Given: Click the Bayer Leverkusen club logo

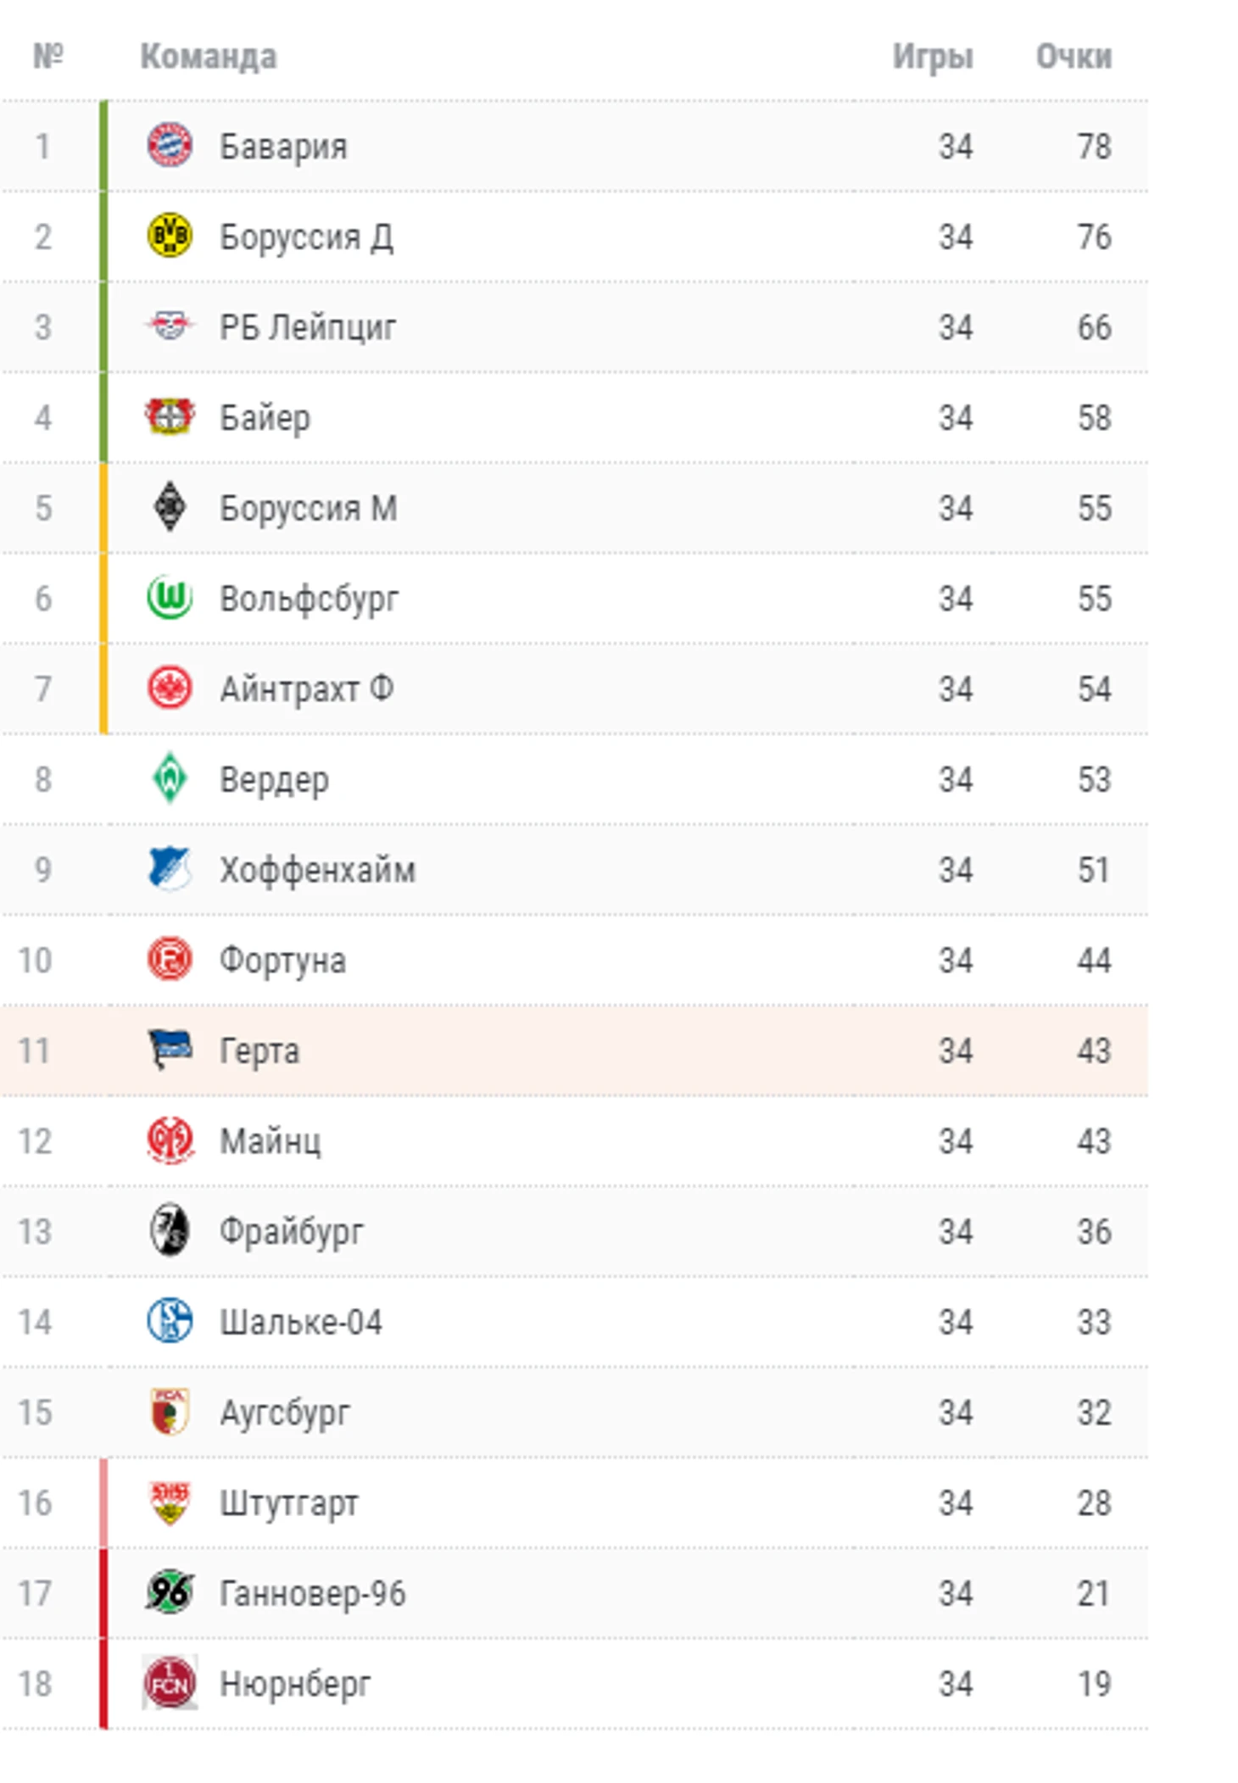Looking at the screenshot, I should coord(170,416).
